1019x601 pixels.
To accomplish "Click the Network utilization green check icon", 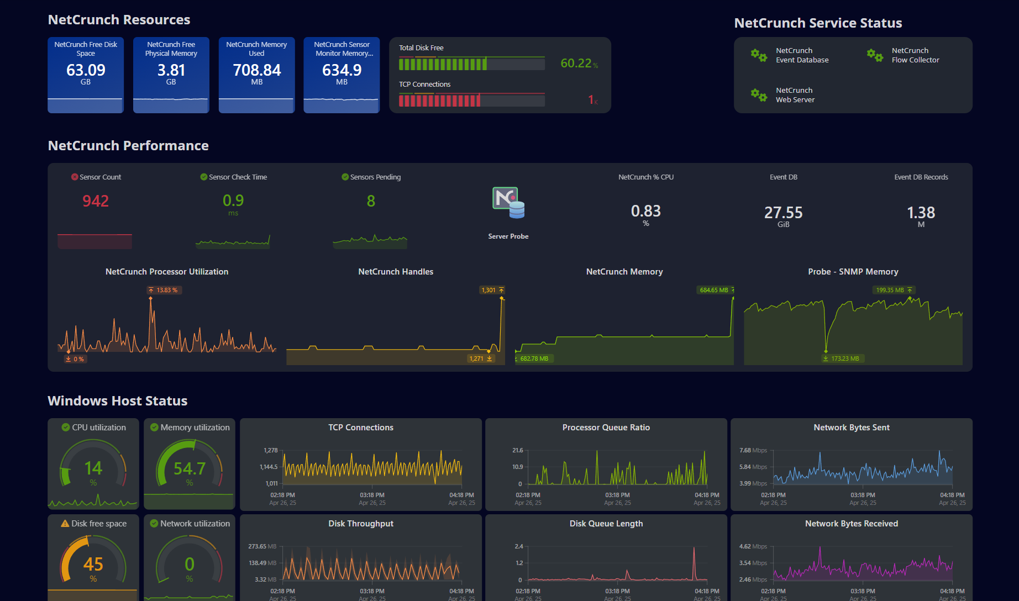I will click(154, 523).
